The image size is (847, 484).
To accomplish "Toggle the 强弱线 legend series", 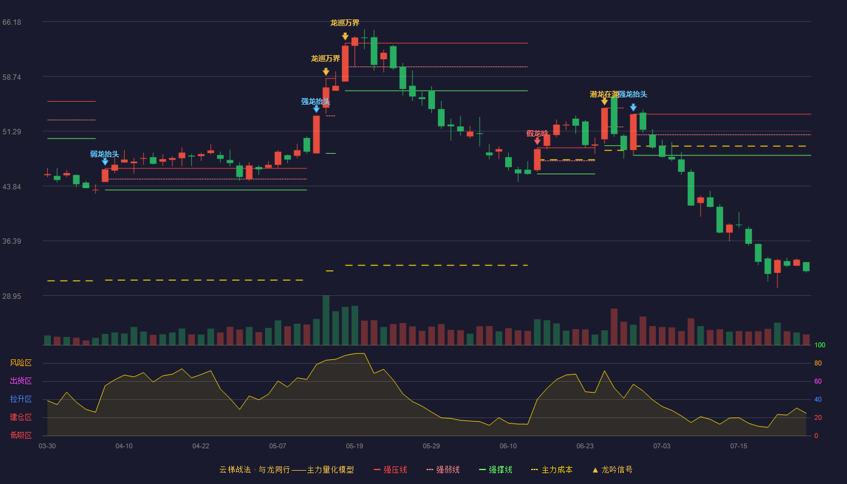I will coord(443,469).
